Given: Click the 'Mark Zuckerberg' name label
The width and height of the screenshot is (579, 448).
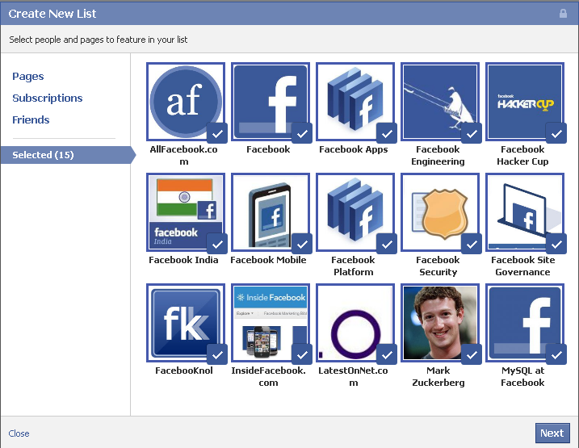Looking at the screenshot, I should 438,376.
